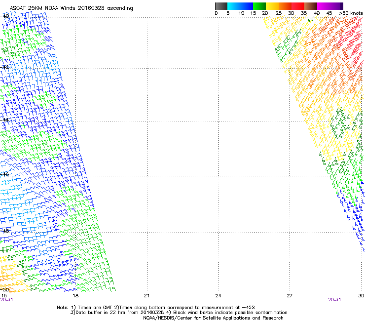Click the "-50" latitude axis label

pos(4,289)
